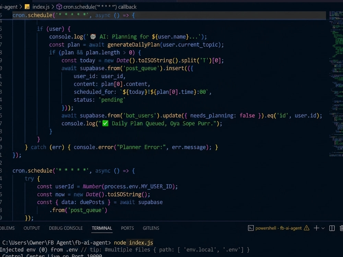343x257 pixels.
Task: Click the powershell terminal prompt icon
Action: (251, 228)
